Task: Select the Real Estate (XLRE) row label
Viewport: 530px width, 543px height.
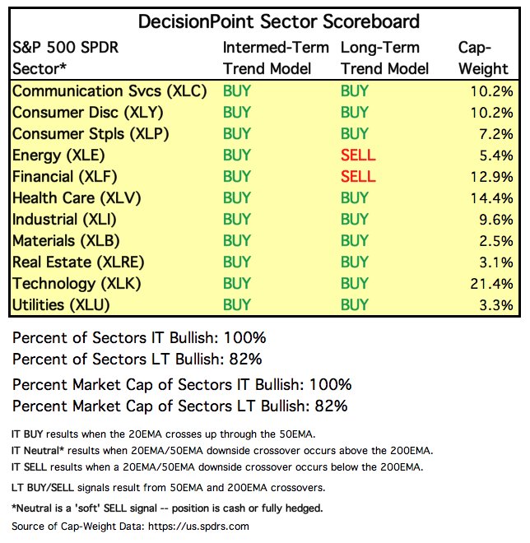Action: (78, 262)
